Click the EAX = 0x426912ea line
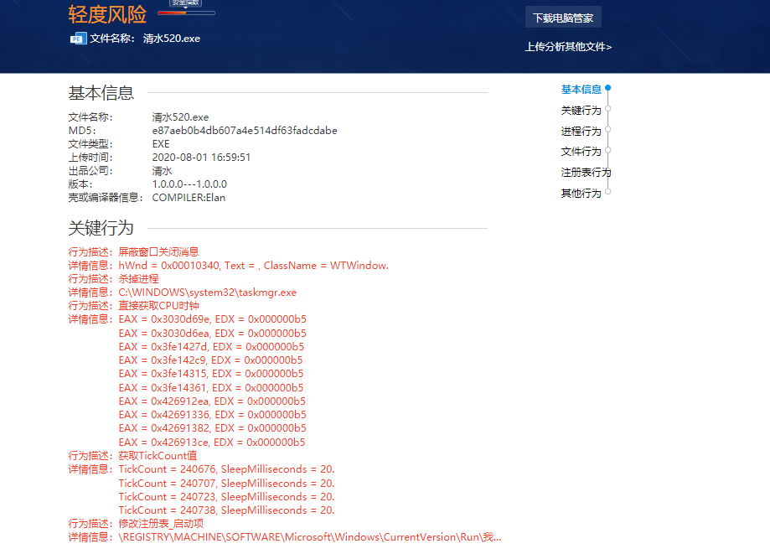This screenshot has height=554, width=770. 212,401
